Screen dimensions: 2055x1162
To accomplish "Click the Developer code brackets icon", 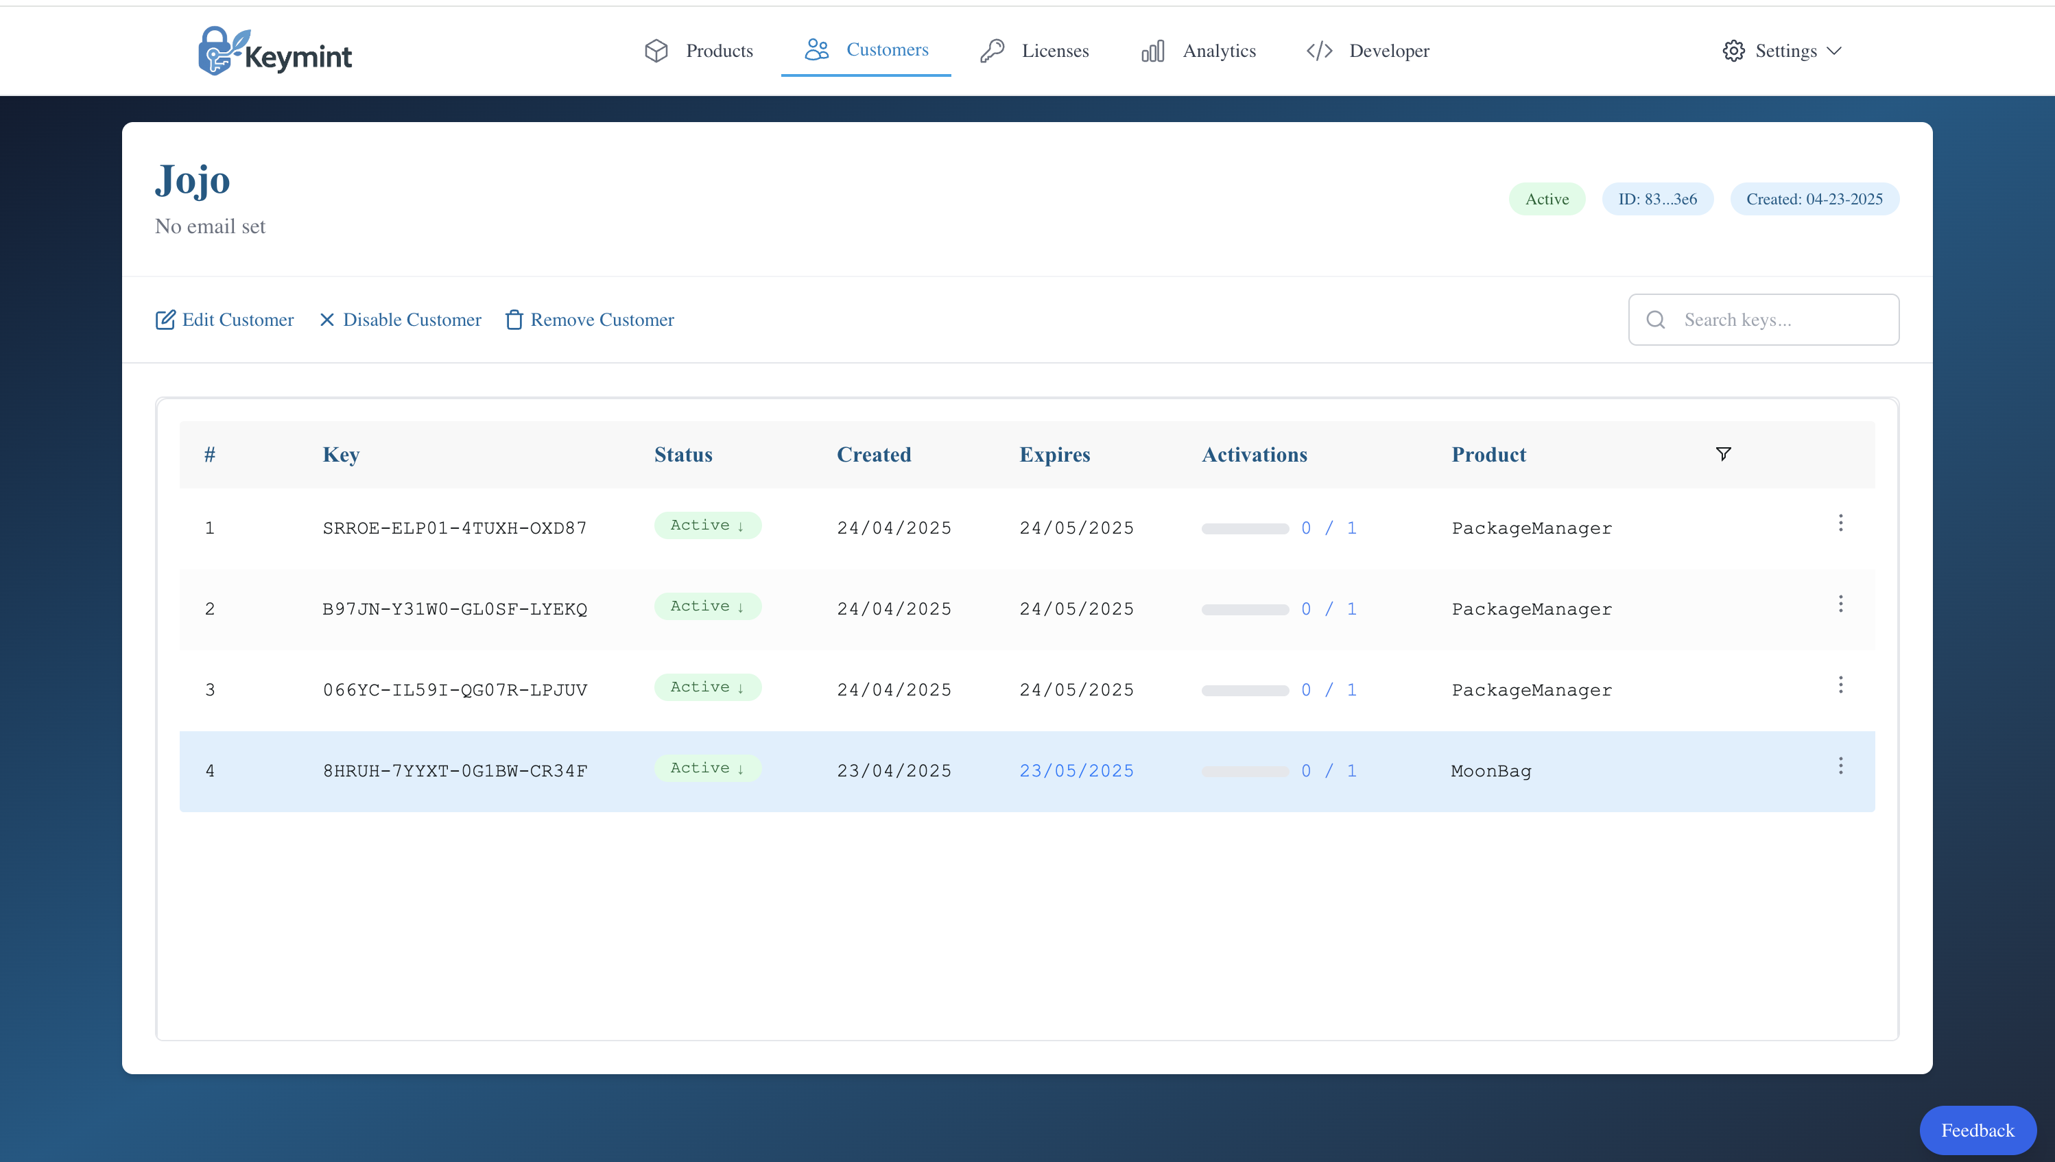I will [1319, 51].
